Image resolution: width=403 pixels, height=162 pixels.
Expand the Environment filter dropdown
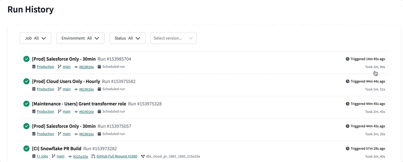[80, 38]
